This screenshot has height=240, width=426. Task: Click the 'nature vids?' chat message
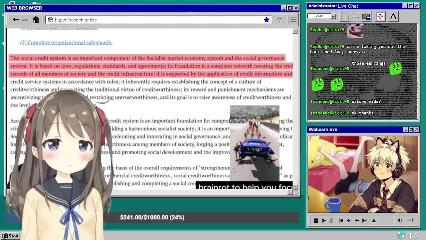(366, 101)
